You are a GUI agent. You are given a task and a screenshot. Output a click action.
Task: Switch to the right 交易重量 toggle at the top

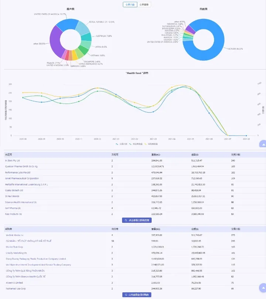[x=144, y=4]
